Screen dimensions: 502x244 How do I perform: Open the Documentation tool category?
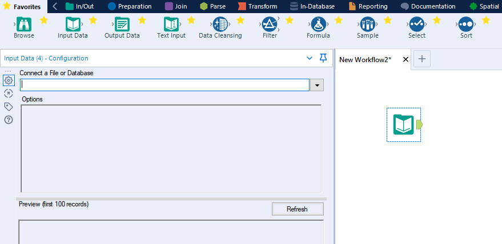coord(428,6)
